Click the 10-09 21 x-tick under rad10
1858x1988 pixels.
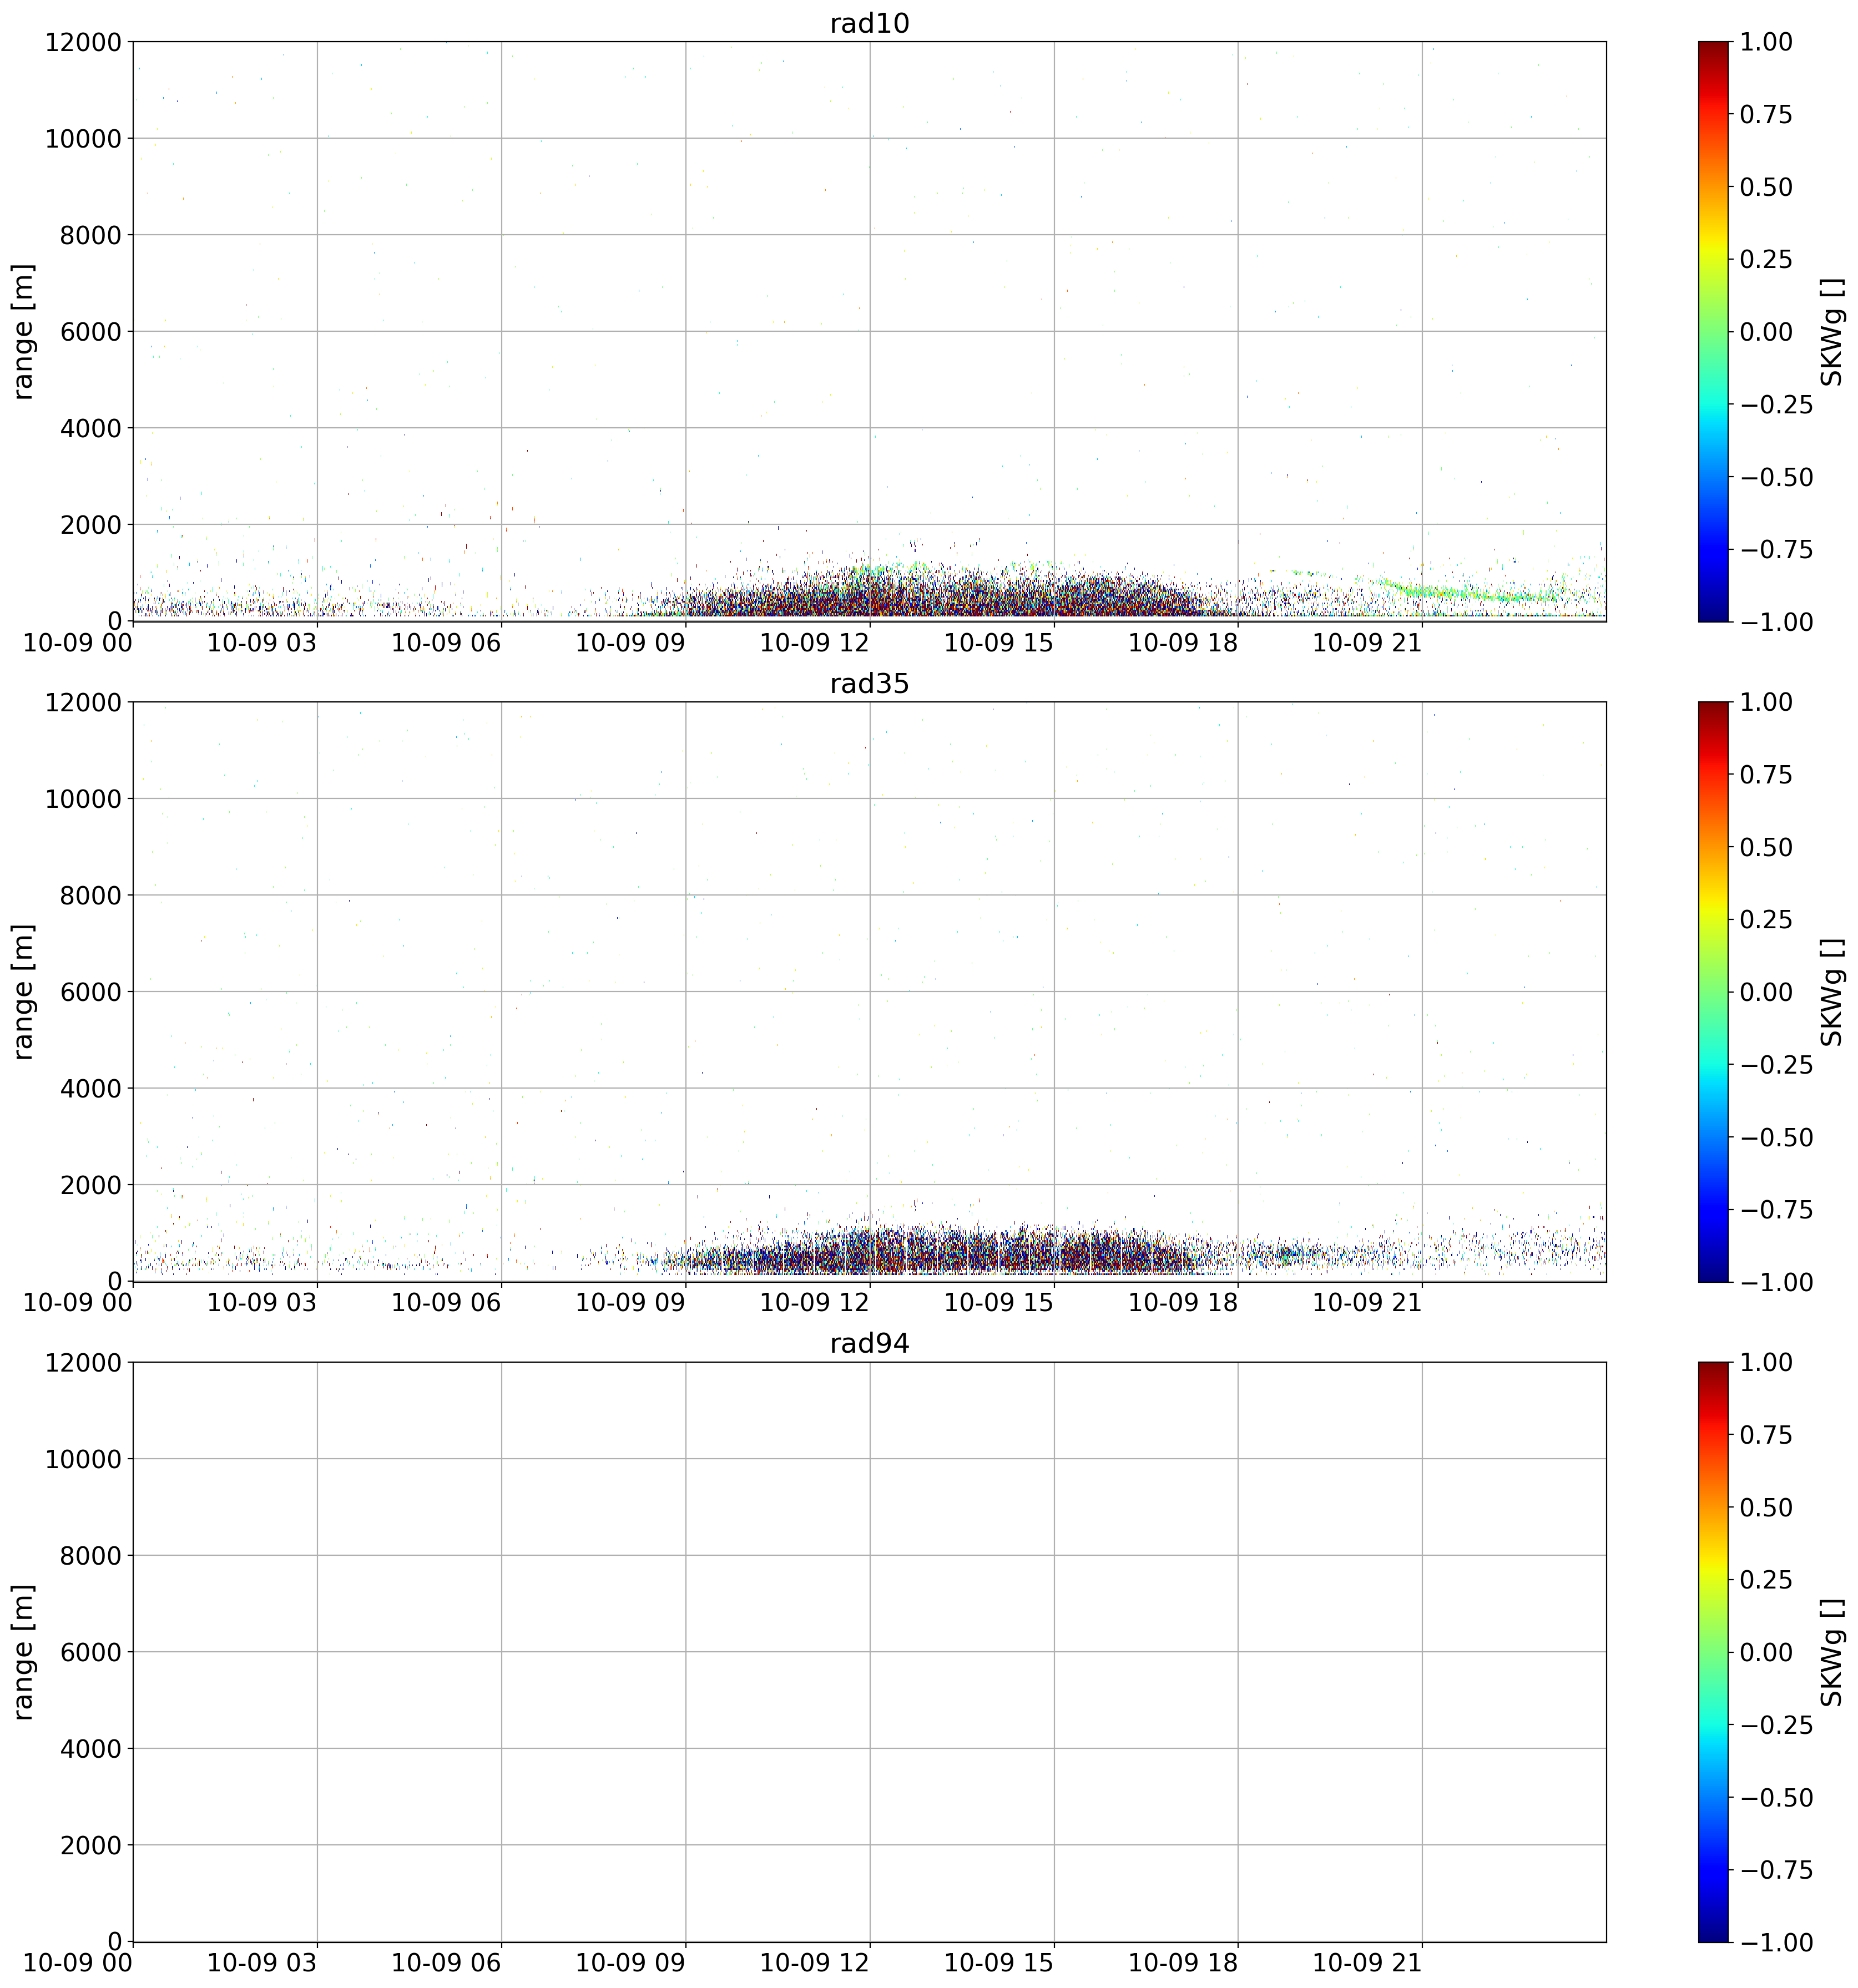[1366, 643]
